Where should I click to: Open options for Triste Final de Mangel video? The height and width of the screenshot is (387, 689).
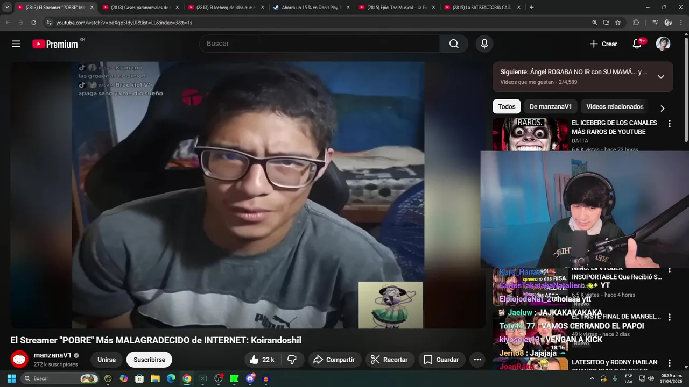click(670, 318)
